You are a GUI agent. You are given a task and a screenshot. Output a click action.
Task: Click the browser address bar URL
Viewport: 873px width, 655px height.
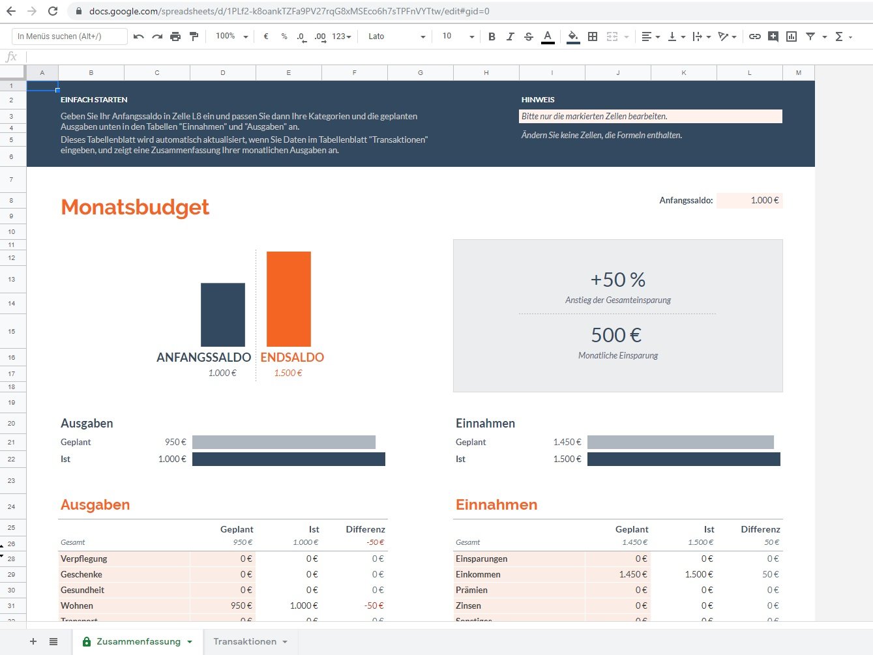289,11
